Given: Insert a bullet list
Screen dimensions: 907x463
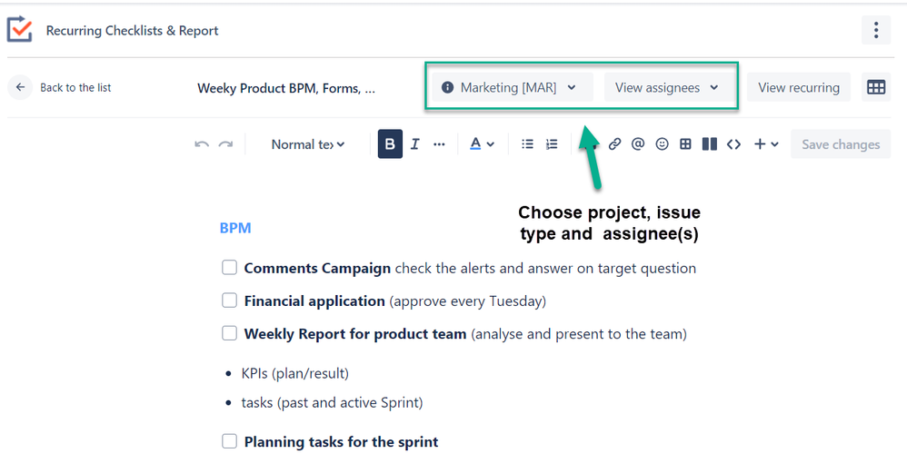Looking at the screenshot, I should tap(527, 144).
